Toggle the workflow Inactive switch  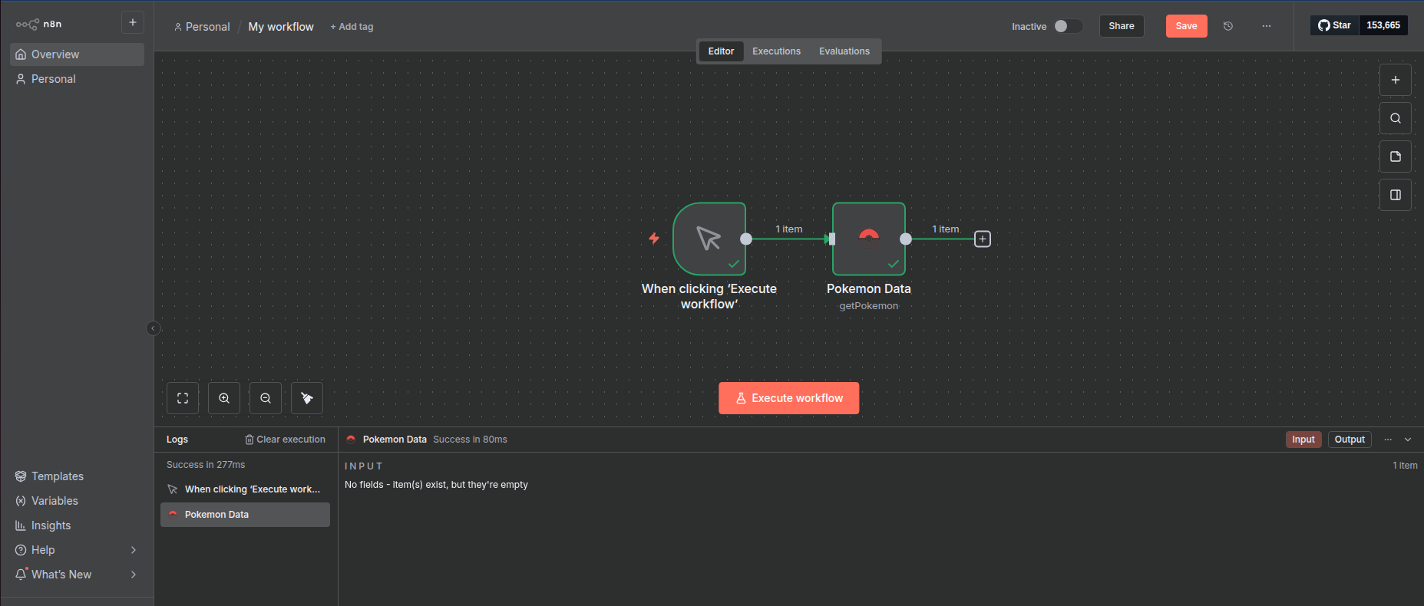click(1068, 26)
